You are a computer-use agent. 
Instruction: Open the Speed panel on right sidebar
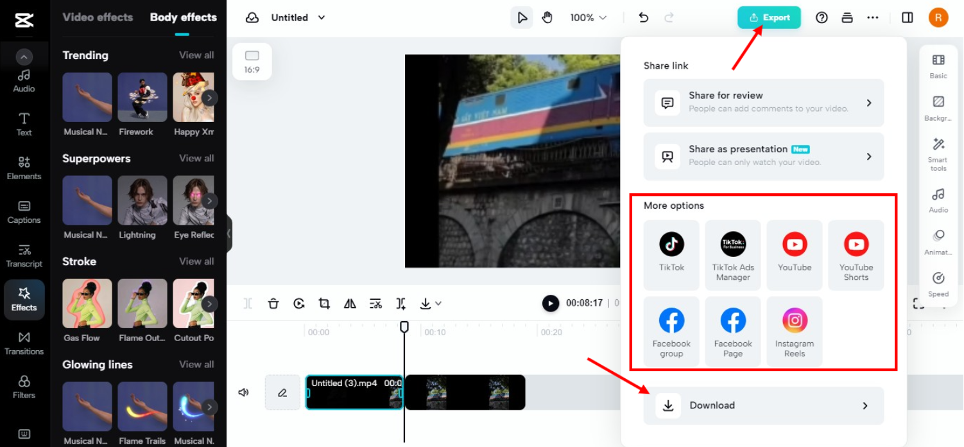(x=938, y=285)
